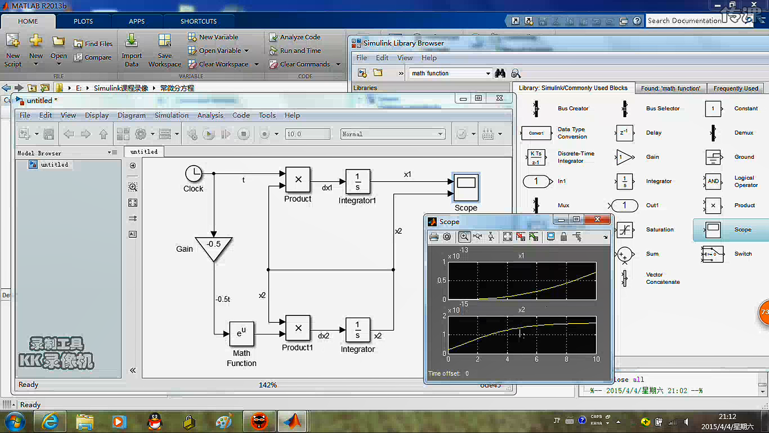Switch to the Frequently Used tab
The width and height of the screenshot is (769, 433).
tap(735, 88)
